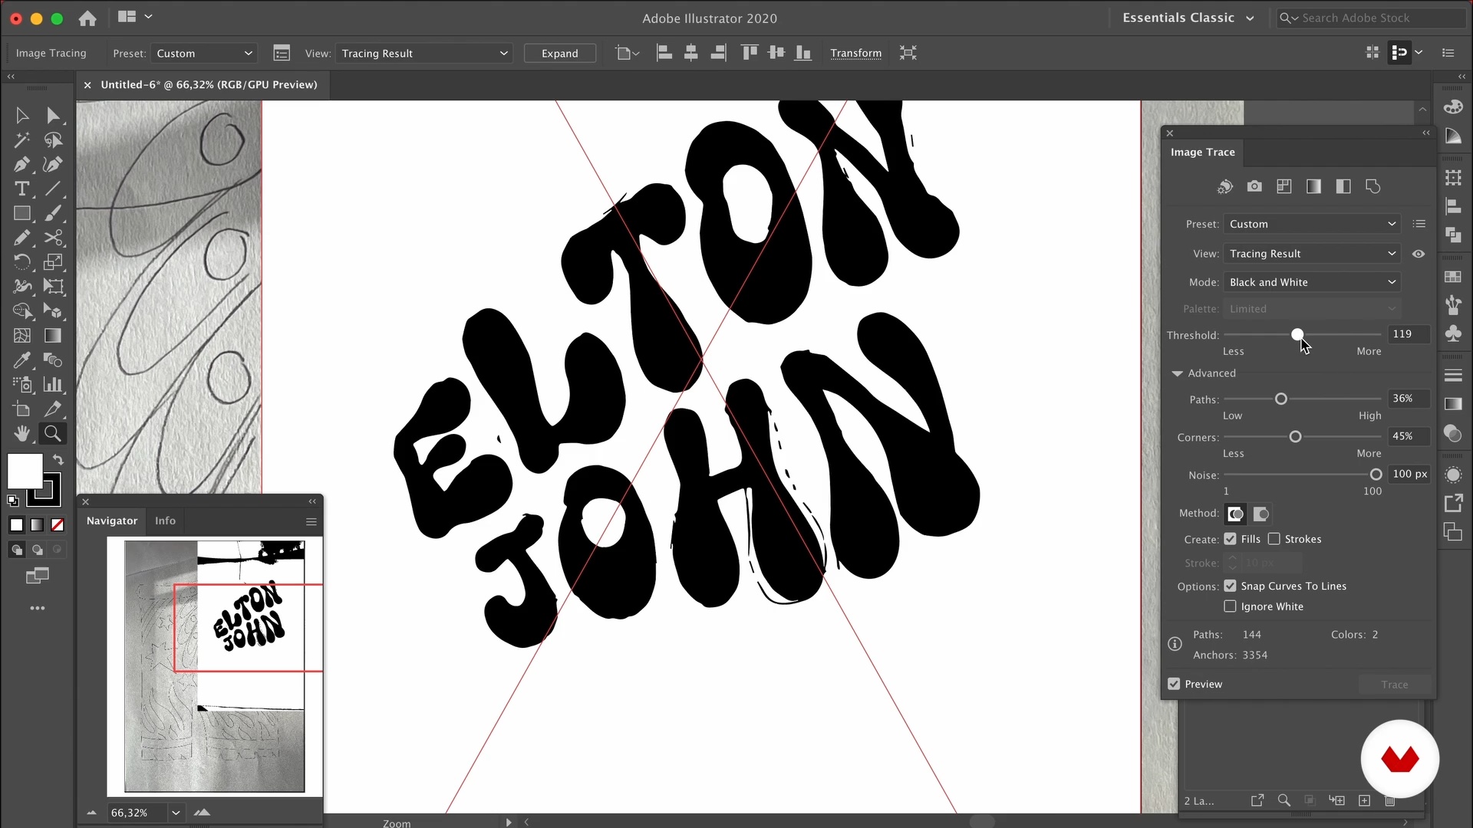The image size is (1473, 828).
Task: Collapse the Advanced section triangle
Action: tap(1177, 373)
